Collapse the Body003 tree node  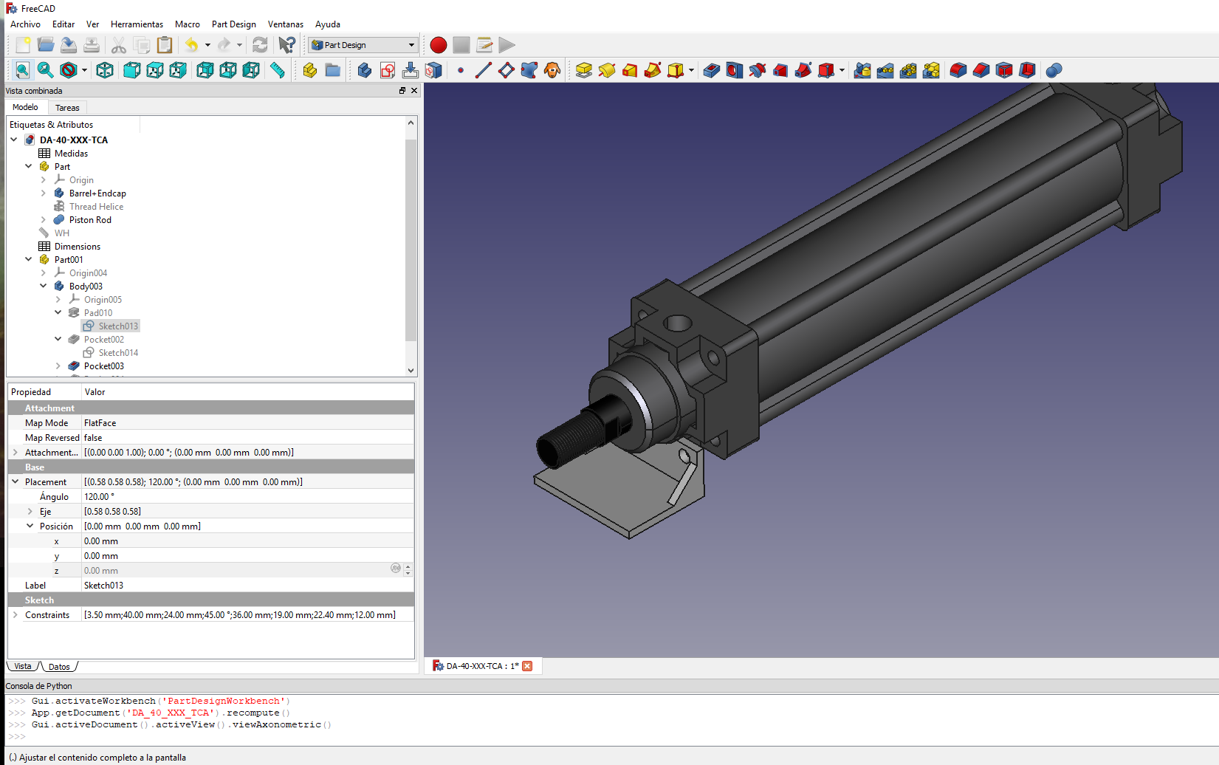[44, 286]
